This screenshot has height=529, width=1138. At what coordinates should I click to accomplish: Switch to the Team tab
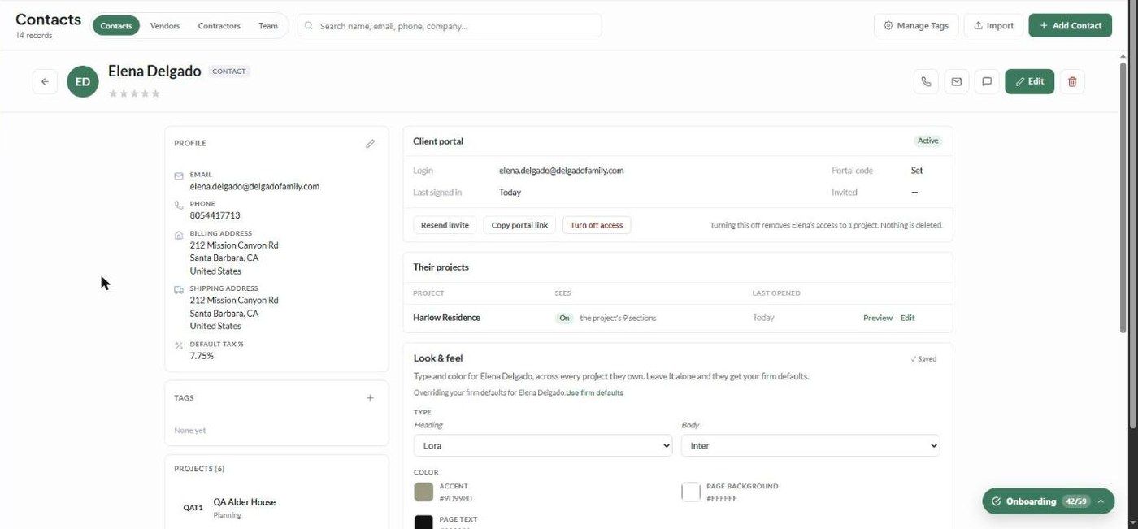(268, 26)
